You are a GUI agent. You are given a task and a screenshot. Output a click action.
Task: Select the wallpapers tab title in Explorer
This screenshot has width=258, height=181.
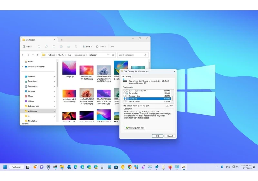click(31, 40)
